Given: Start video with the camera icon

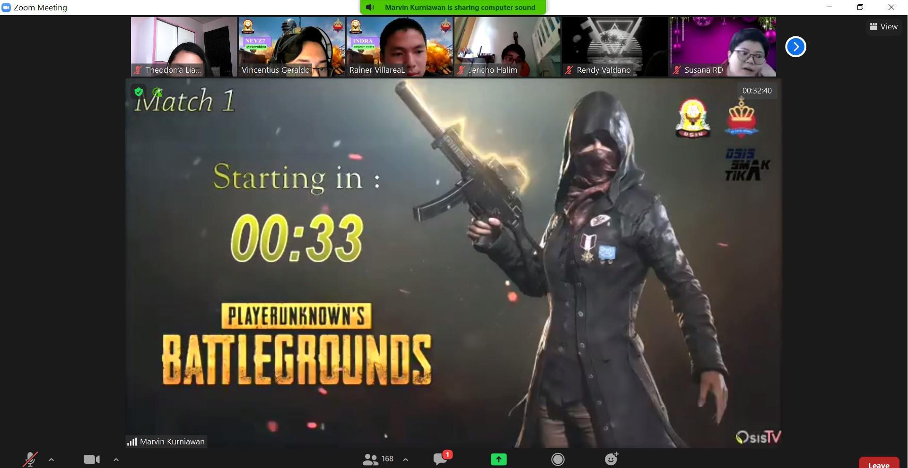Looking at the screenshot, I should tap(91, 459).
